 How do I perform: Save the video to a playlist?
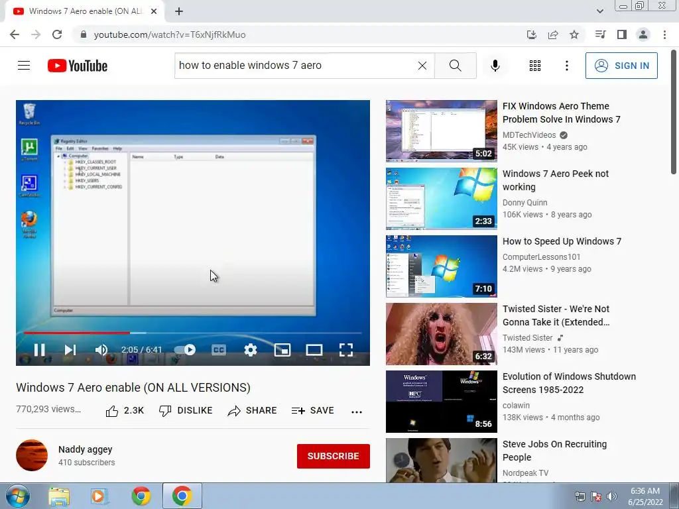pos(313,411)
